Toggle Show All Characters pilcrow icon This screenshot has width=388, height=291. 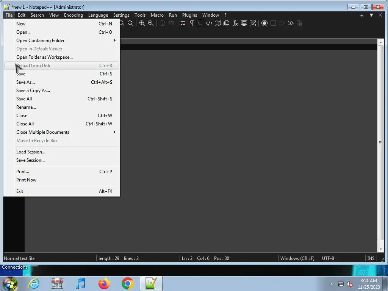[191, 23]
